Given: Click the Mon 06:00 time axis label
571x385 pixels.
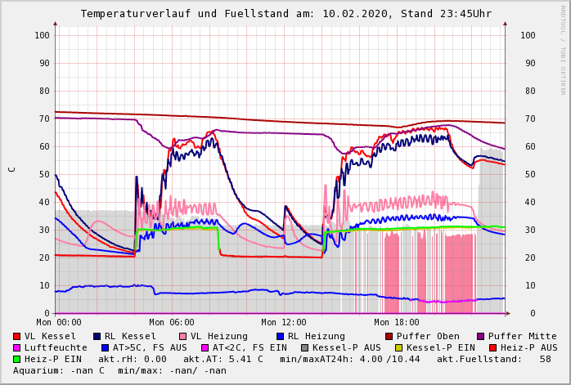Looking at the screenshot, I should coord(171,322).
